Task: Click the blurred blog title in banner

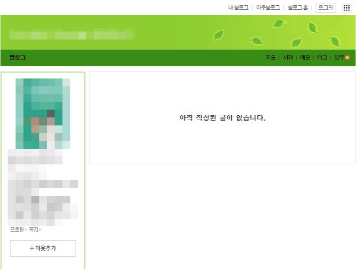Action: tap(71, 34)
